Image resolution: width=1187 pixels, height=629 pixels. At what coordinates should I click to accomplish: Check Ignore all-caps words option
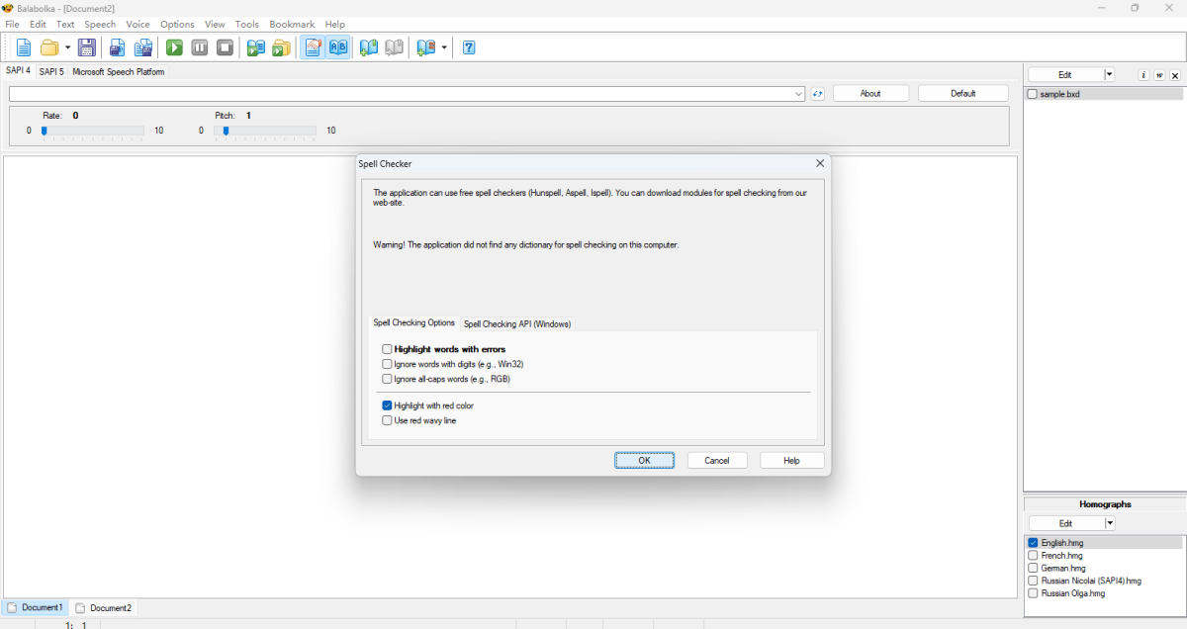[388, 379]
